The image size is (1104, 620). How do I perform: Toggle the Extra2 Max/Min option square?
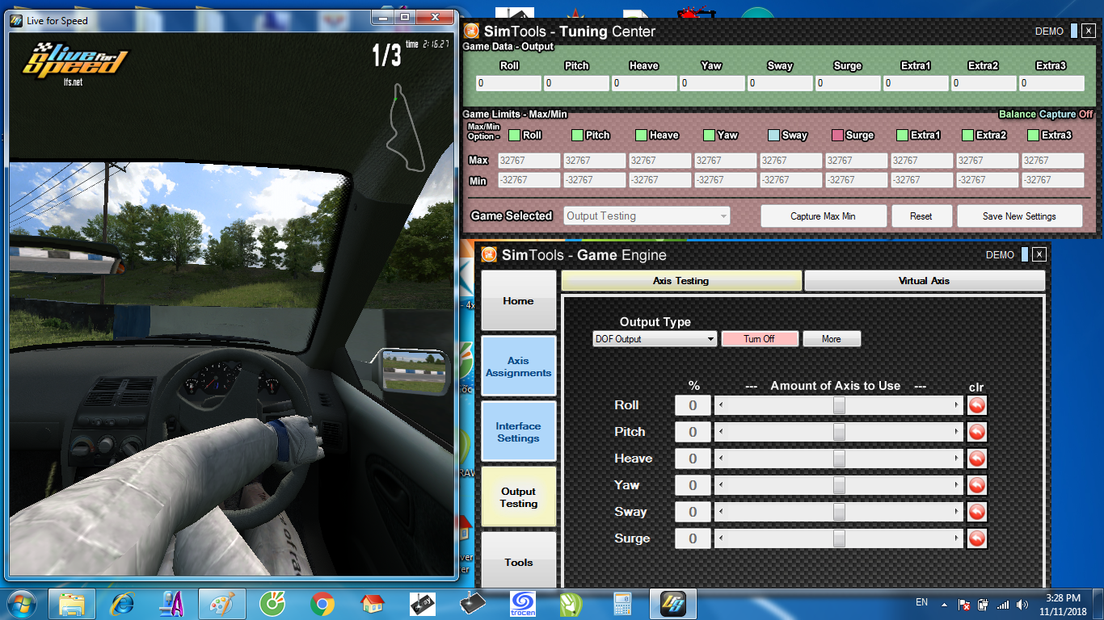tap(967, 135)
